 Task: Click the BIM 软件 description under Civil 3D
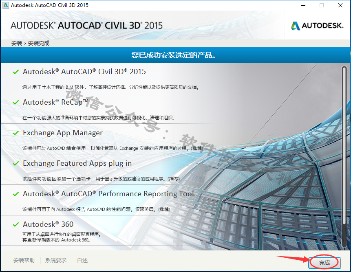coord(110,87)
